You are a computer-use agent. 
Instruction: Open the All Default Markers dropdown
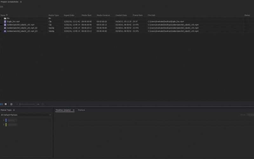coord(26,115)
